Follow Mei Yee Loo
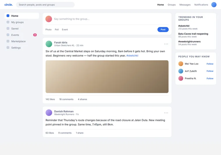221x155 pixels. [210, 64]
